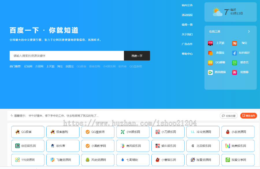260x169 pixels.
Task: Click the 小刀娱乐网 logo icon
Action: pos(157,132)
